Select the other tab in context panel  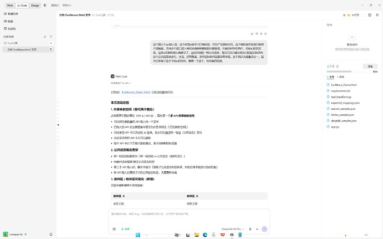341,77
